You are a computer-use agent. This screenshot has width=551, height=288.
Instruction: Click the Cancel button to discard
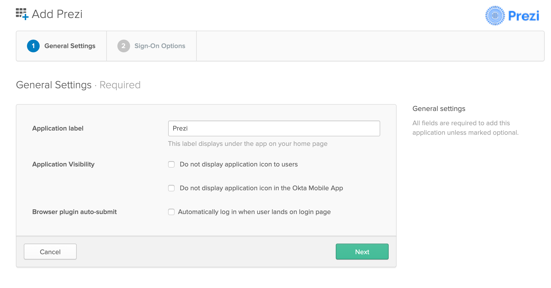pos(50,251)
